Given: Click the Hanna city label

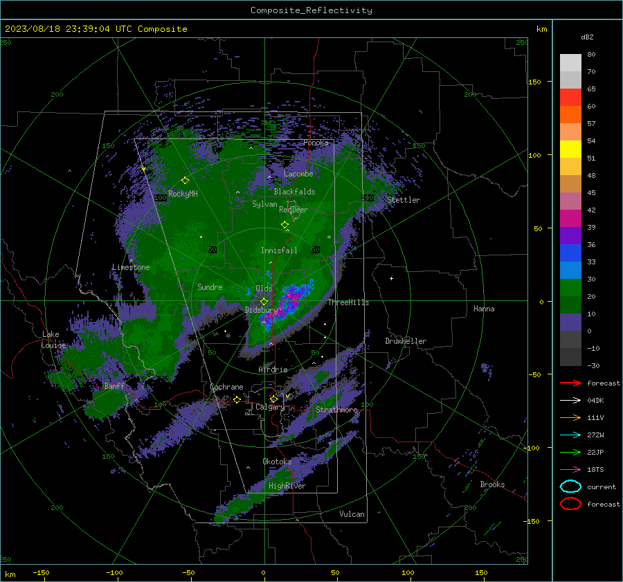Looking at the screenshot, I should pyautogui.click(x=484, y=309).
